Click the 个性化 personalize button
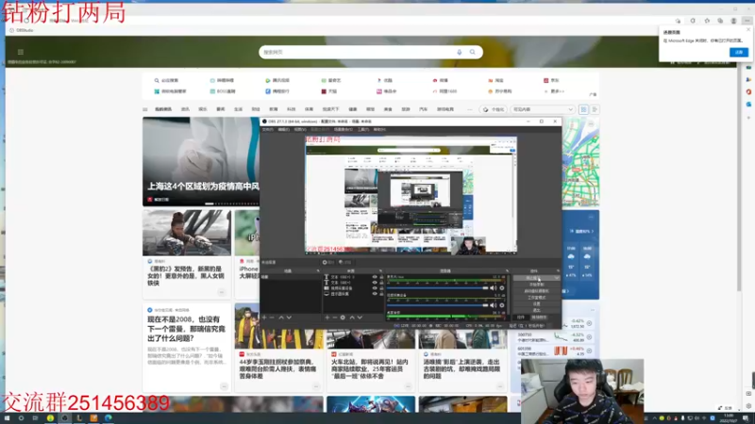The image size is (755, 424). coord(493,109)
